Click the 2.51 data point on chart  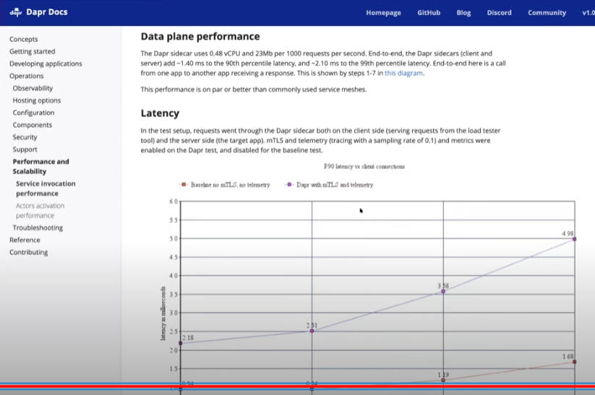click(312, 331)
